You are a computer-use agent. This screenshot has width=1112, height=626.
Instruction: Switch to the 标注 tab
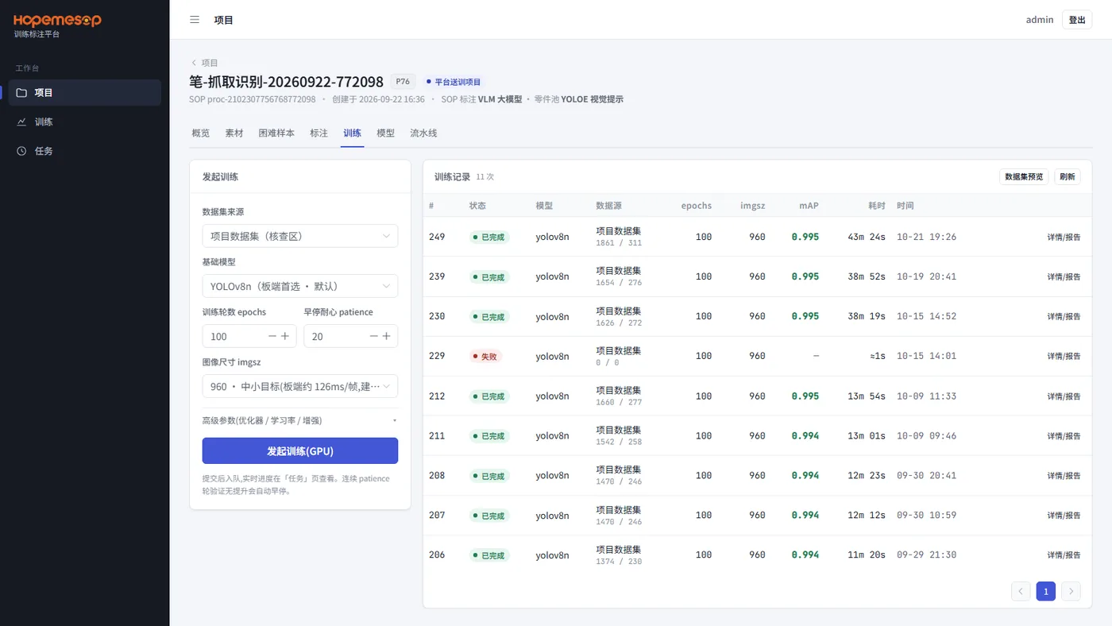pyautogui.click(x=319, y=133)
